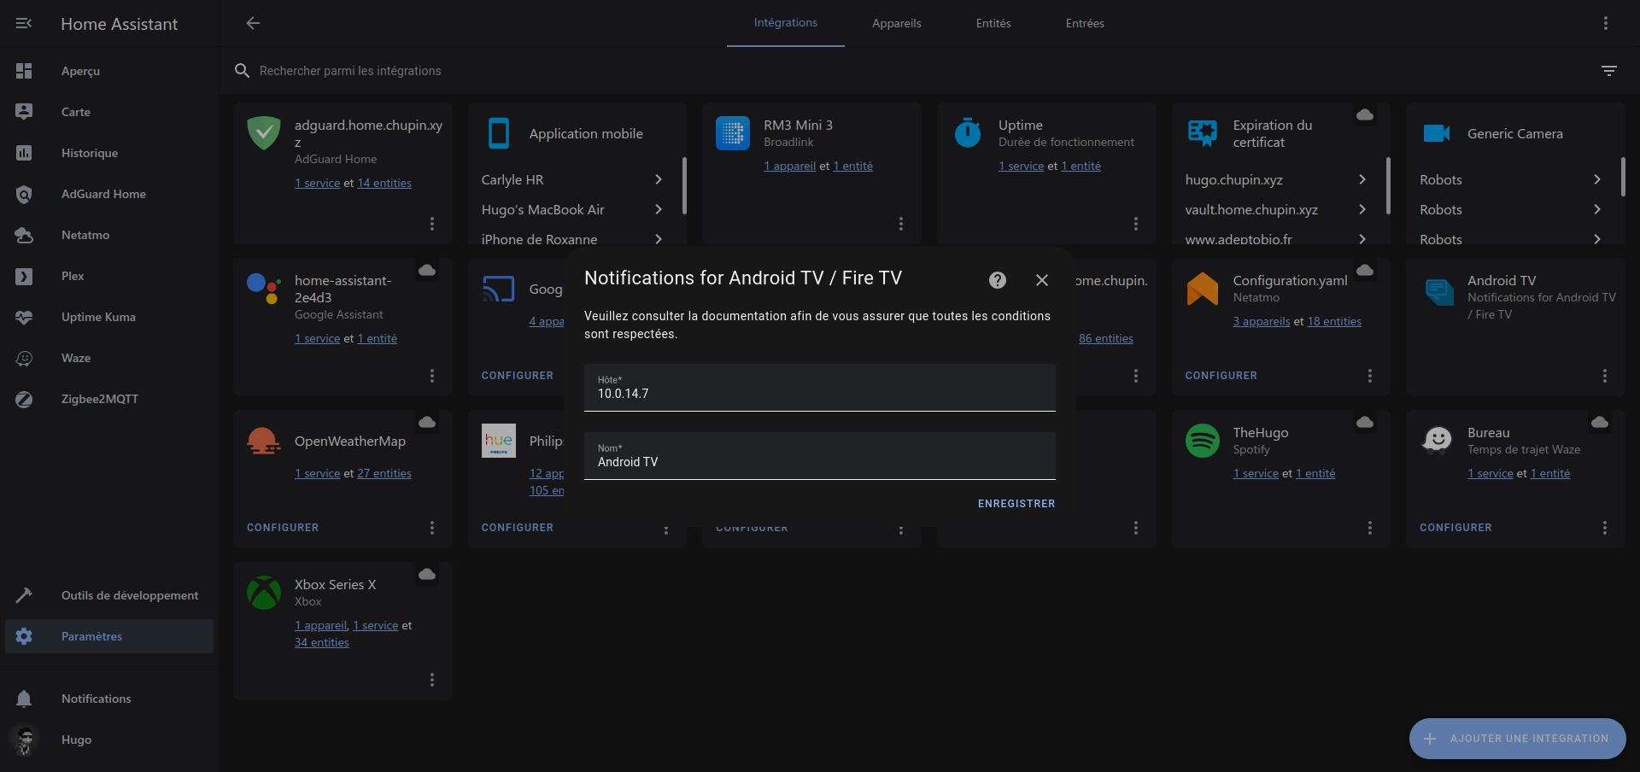Open Xbox 34 entities link
Screen dimensions: 1640x772
pyautogui.click(x=322, y=642)
